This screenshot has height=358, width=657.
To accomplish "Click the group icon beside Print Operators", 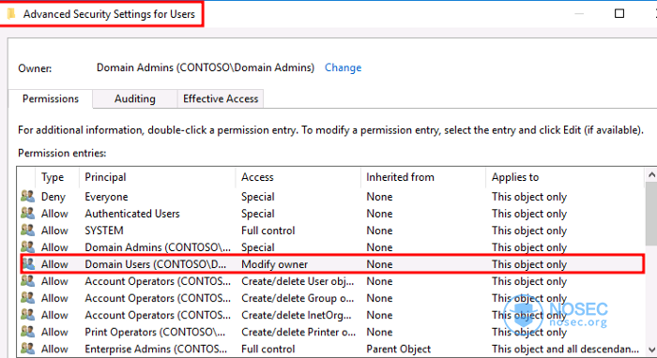I will [27, 331].
